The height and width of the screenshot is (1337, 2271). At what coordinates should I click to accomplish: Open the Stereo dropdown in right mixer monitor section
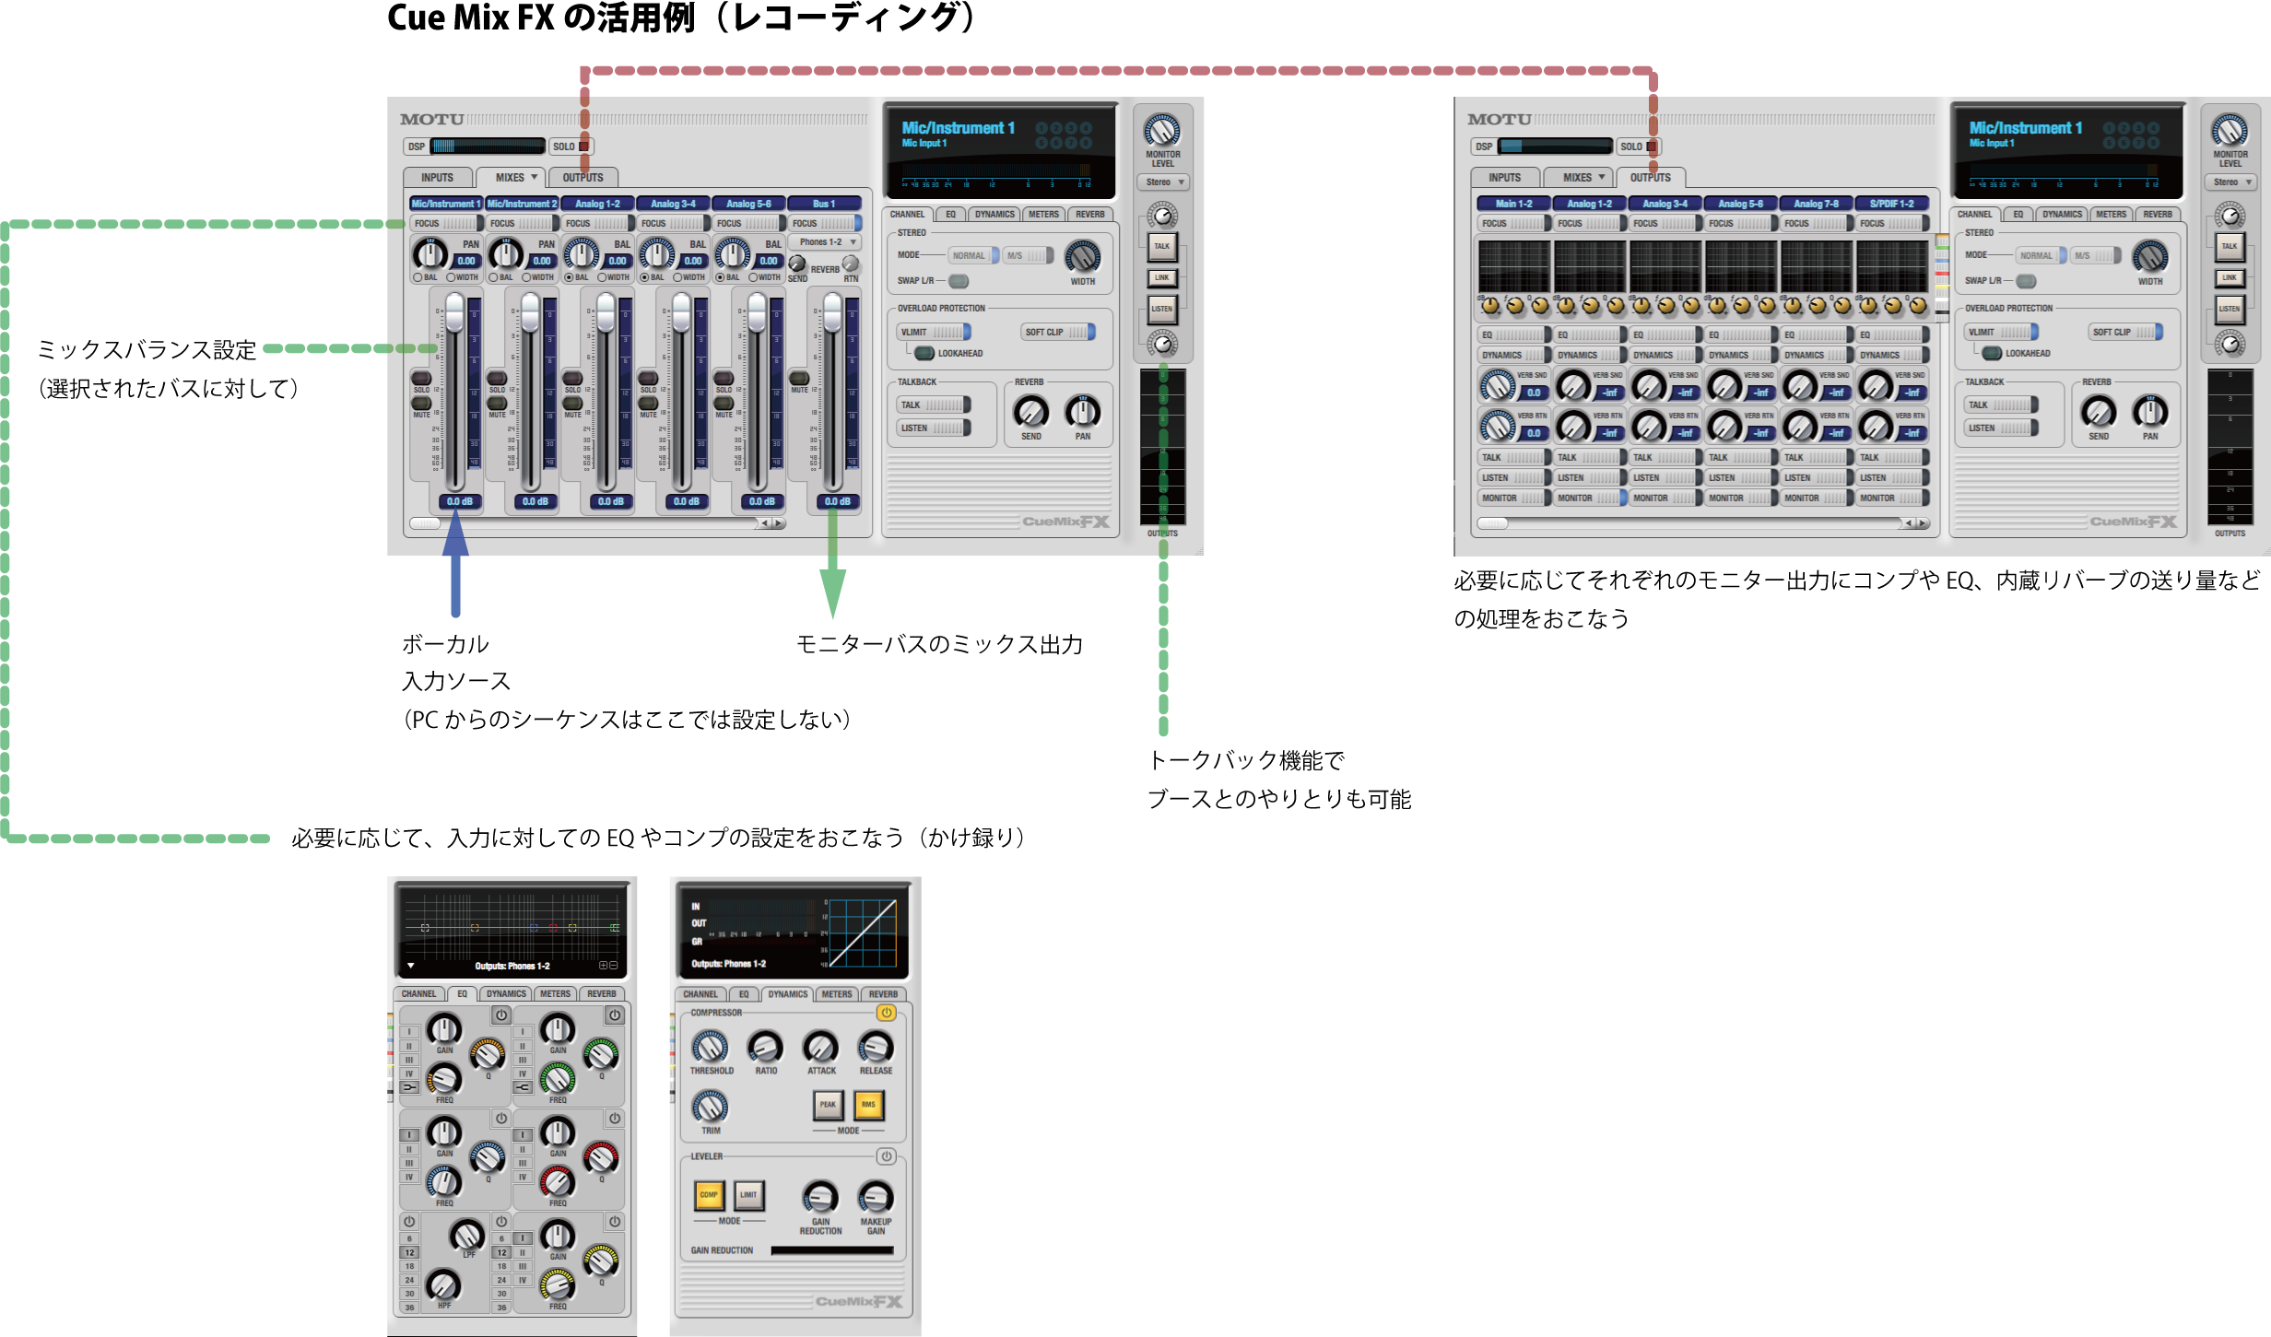coord(2231,182)
